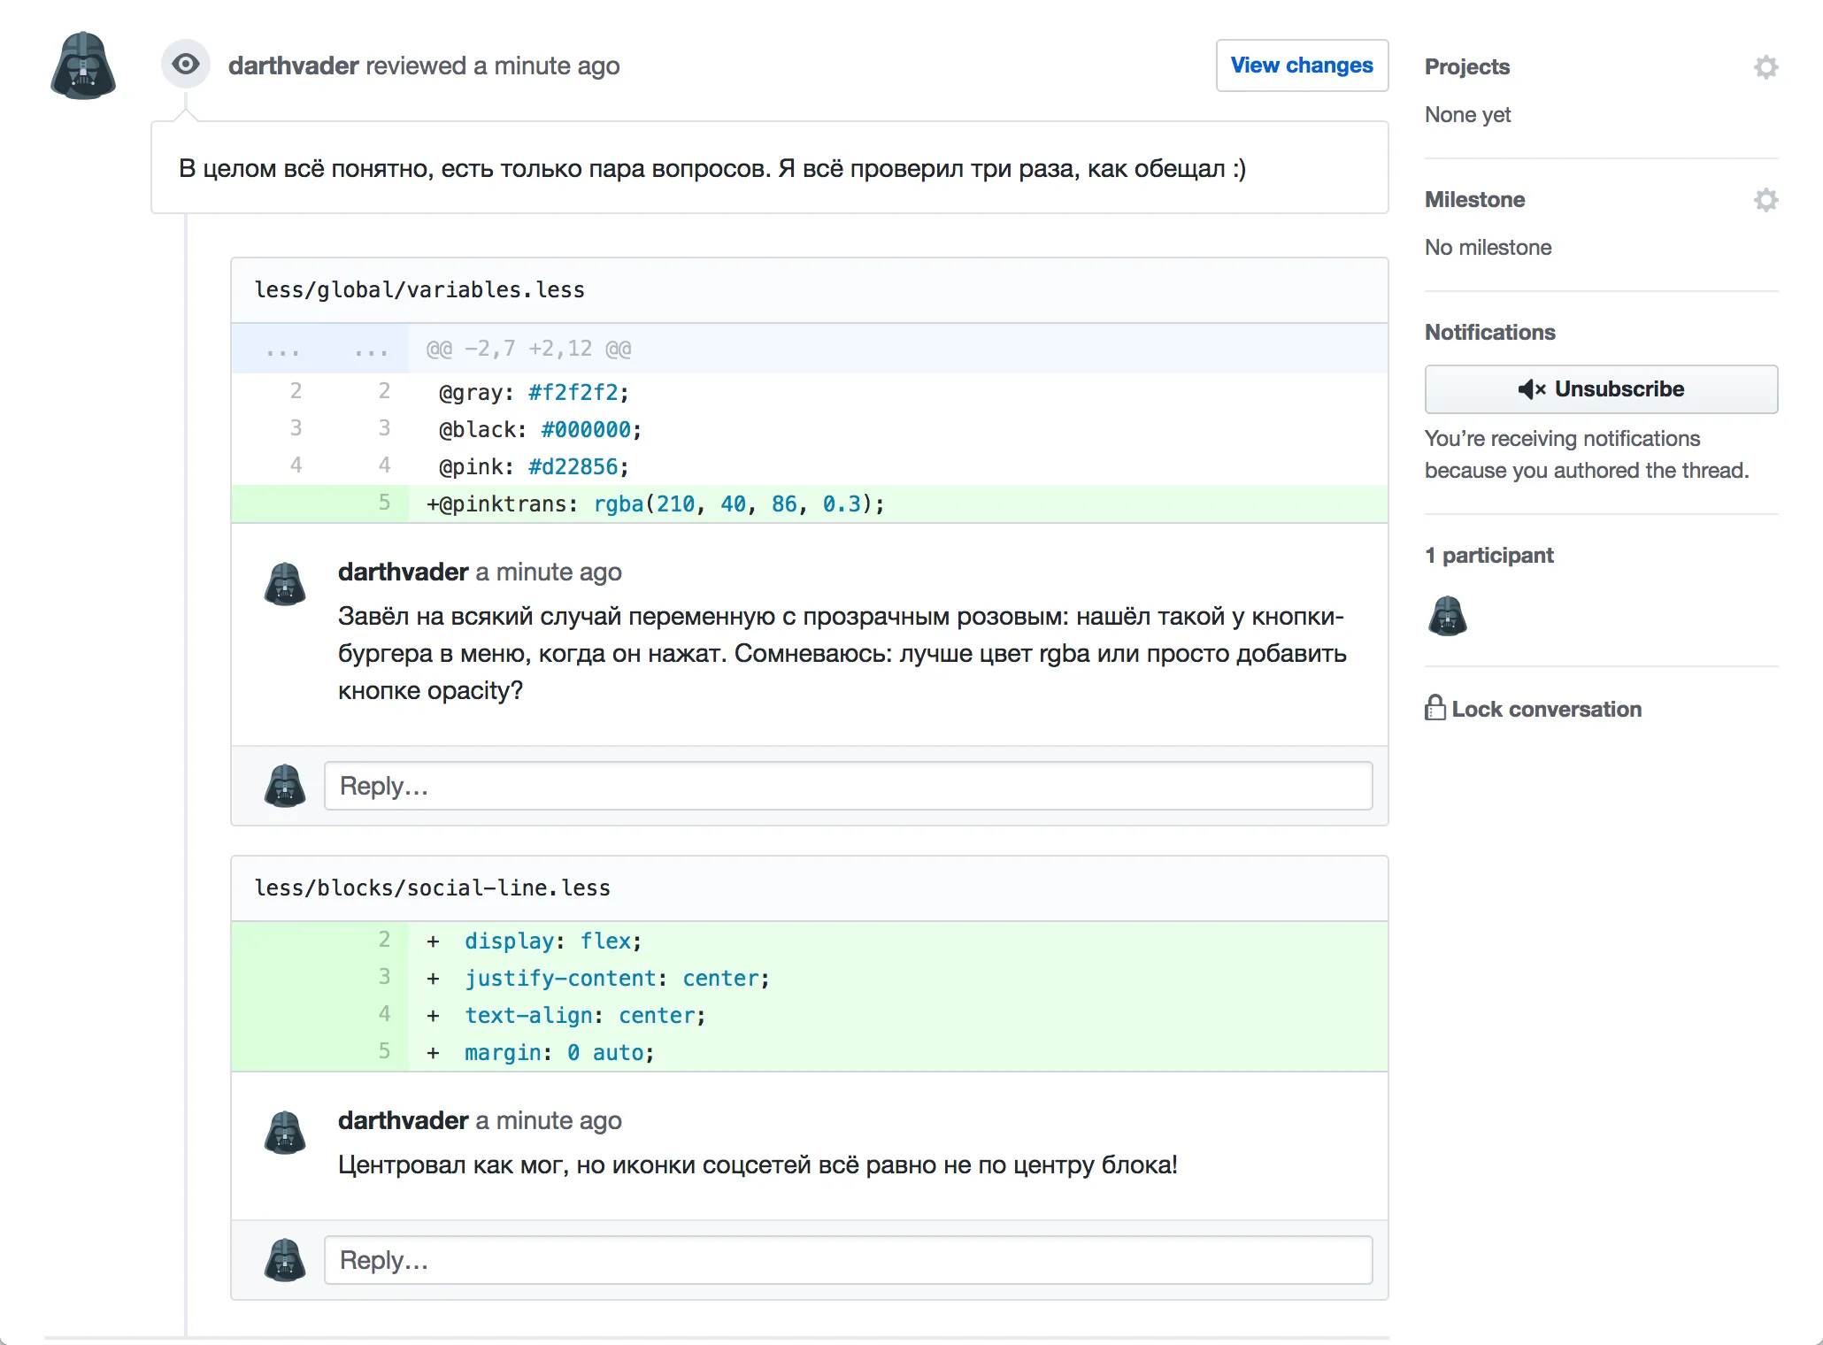Click View changes button
Image resolution: width=1823 pixels, height=1345 pixels.
1301,65
